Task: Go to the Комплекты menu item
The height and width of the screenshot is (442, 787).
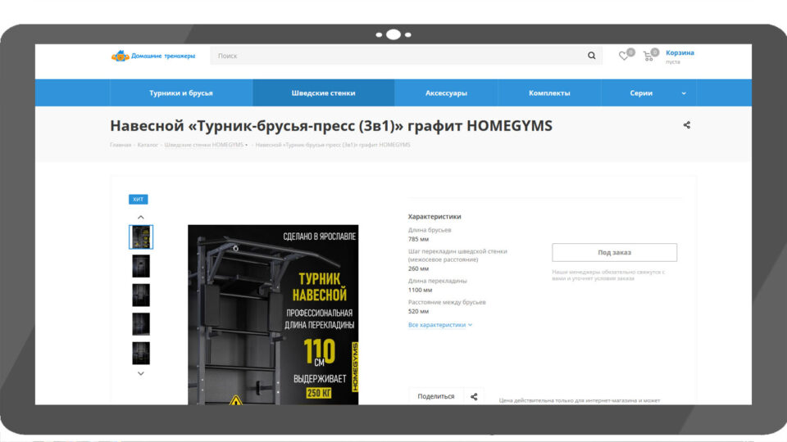Action: [549, 92]
